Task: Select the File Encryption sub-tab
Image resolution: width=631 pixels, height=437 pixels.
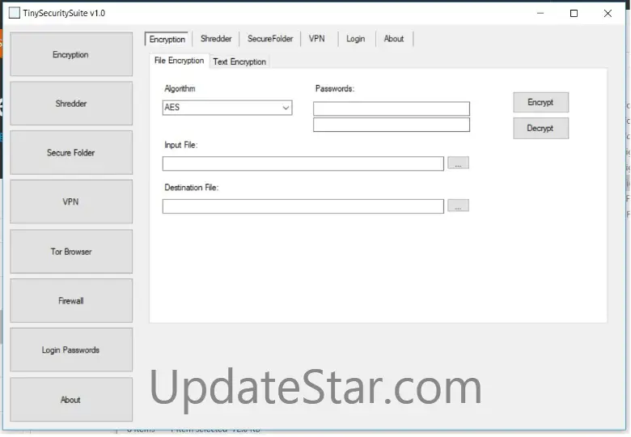Action: pos(179,61)
